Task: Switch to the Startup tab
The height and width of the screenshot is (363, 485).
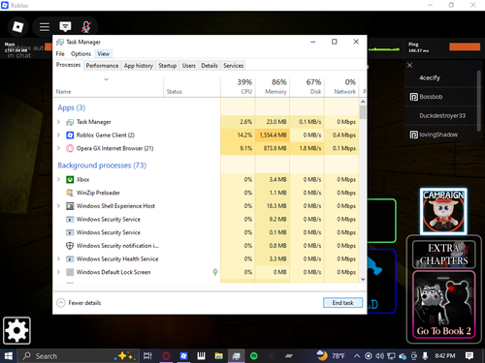Action: pyautogui.click(x=168, y=66)
